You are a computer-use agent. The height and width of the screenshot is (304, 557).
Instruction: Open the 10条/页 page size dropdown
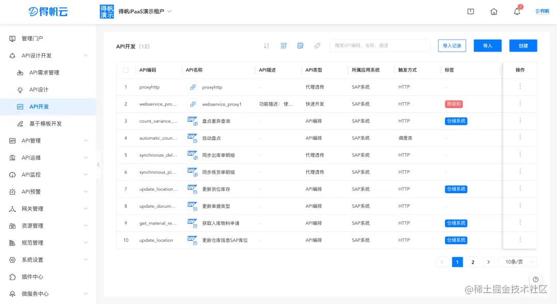pos(517,262)
